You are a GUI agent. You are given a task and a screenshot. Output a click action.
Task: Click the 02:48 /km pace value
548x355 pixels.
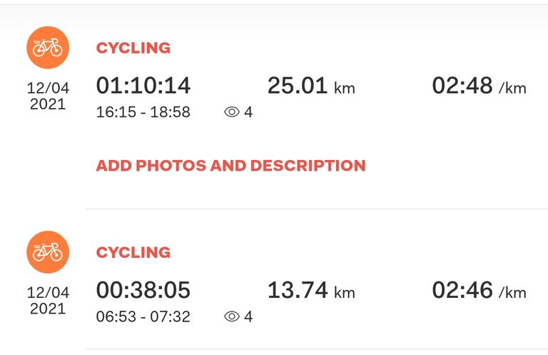[479, 86]
